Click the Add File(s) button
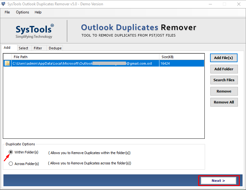This screenshot has width=246, height=190. [x=224, y=58]
